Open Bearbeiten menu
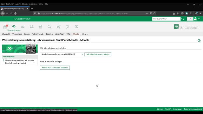 tap(10, 4)
